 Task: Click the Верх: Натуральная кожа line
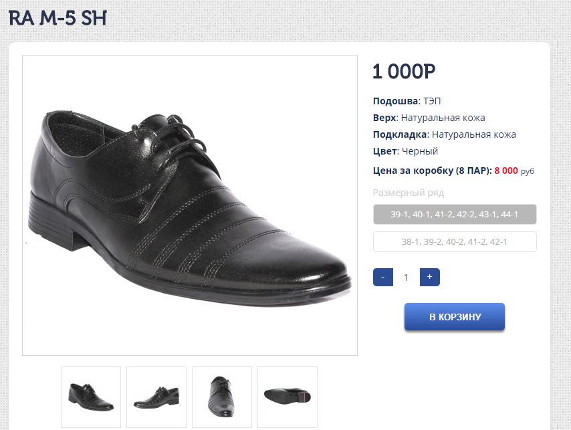429,118
